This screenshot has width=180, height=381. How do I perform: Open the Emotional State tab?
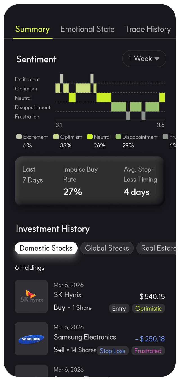click(x=87, y=29)
